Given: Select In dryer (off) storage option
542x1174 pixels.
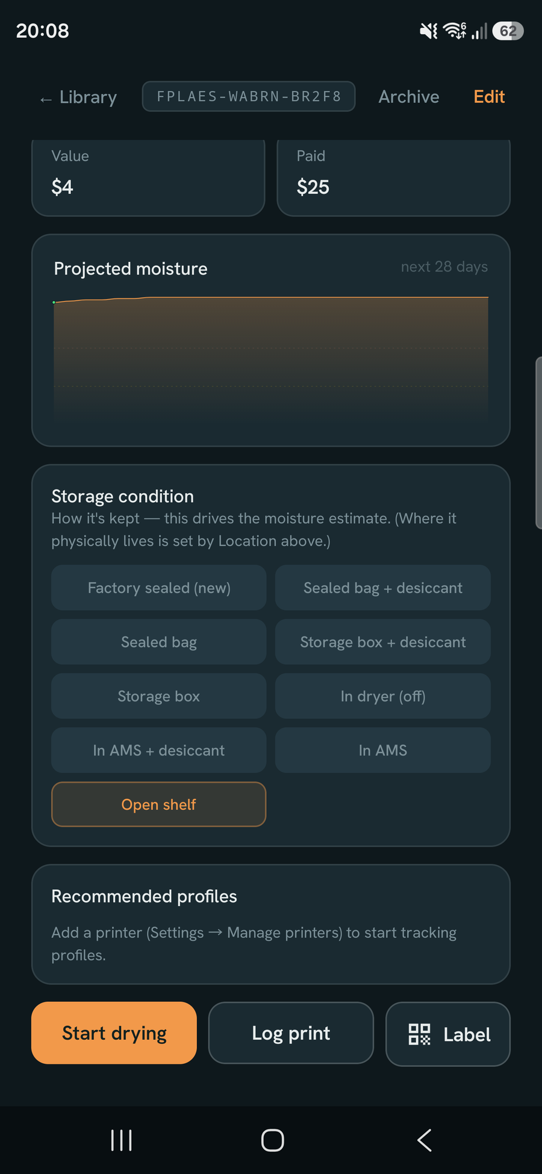Looking at the screenshot, I should (383, 696).
